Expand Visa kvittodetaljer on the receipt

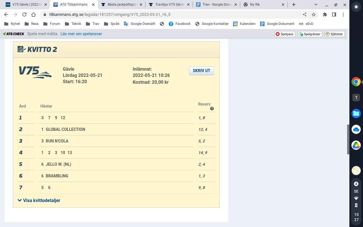coord(41,200)
